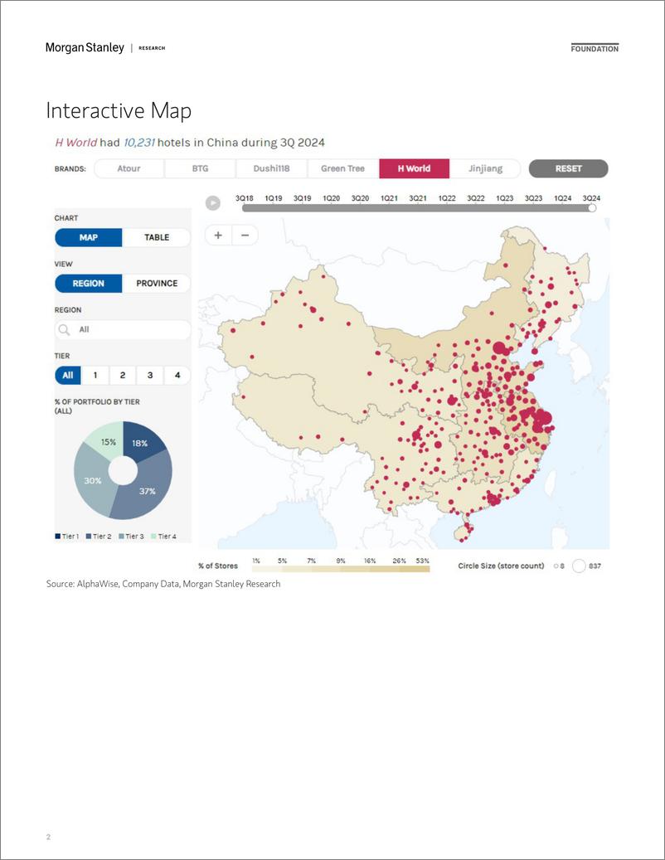Switch chart to MAP view

[88, 237]
